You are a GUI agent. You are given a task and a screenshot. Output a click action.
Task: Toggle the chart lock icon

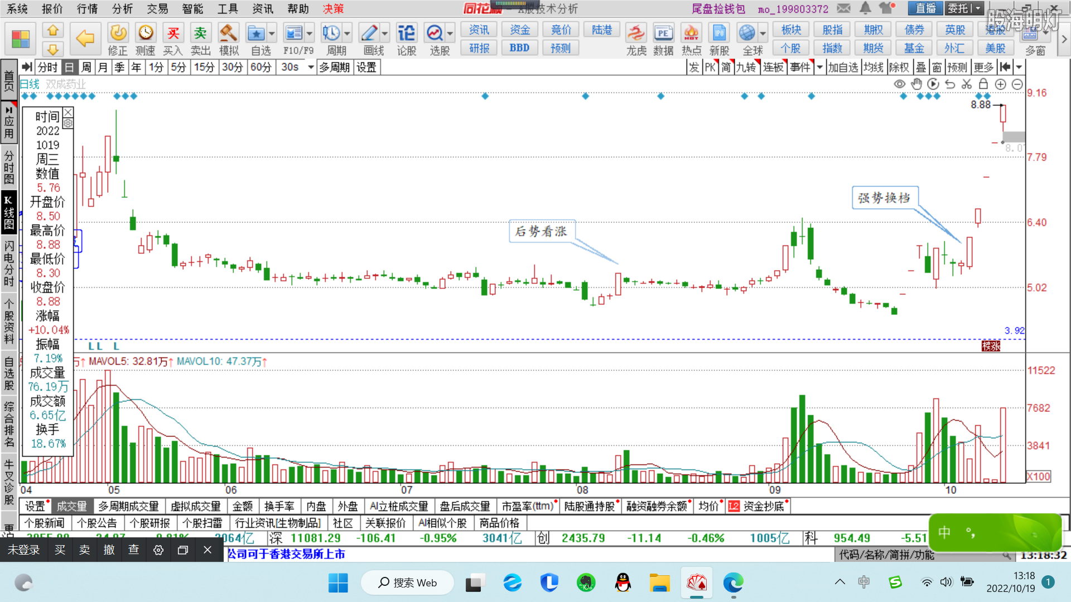click(x=983, y=84)
